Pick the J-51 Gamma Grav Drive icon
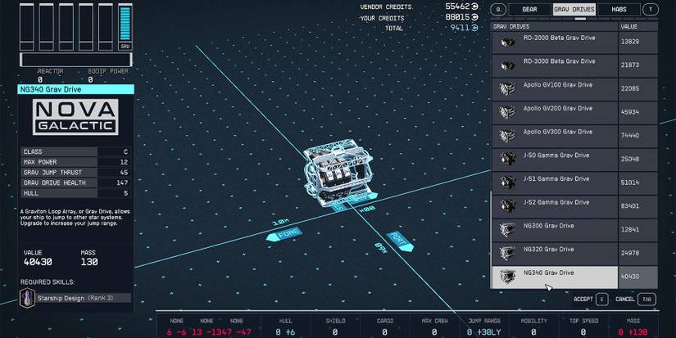 pos(507,183)
